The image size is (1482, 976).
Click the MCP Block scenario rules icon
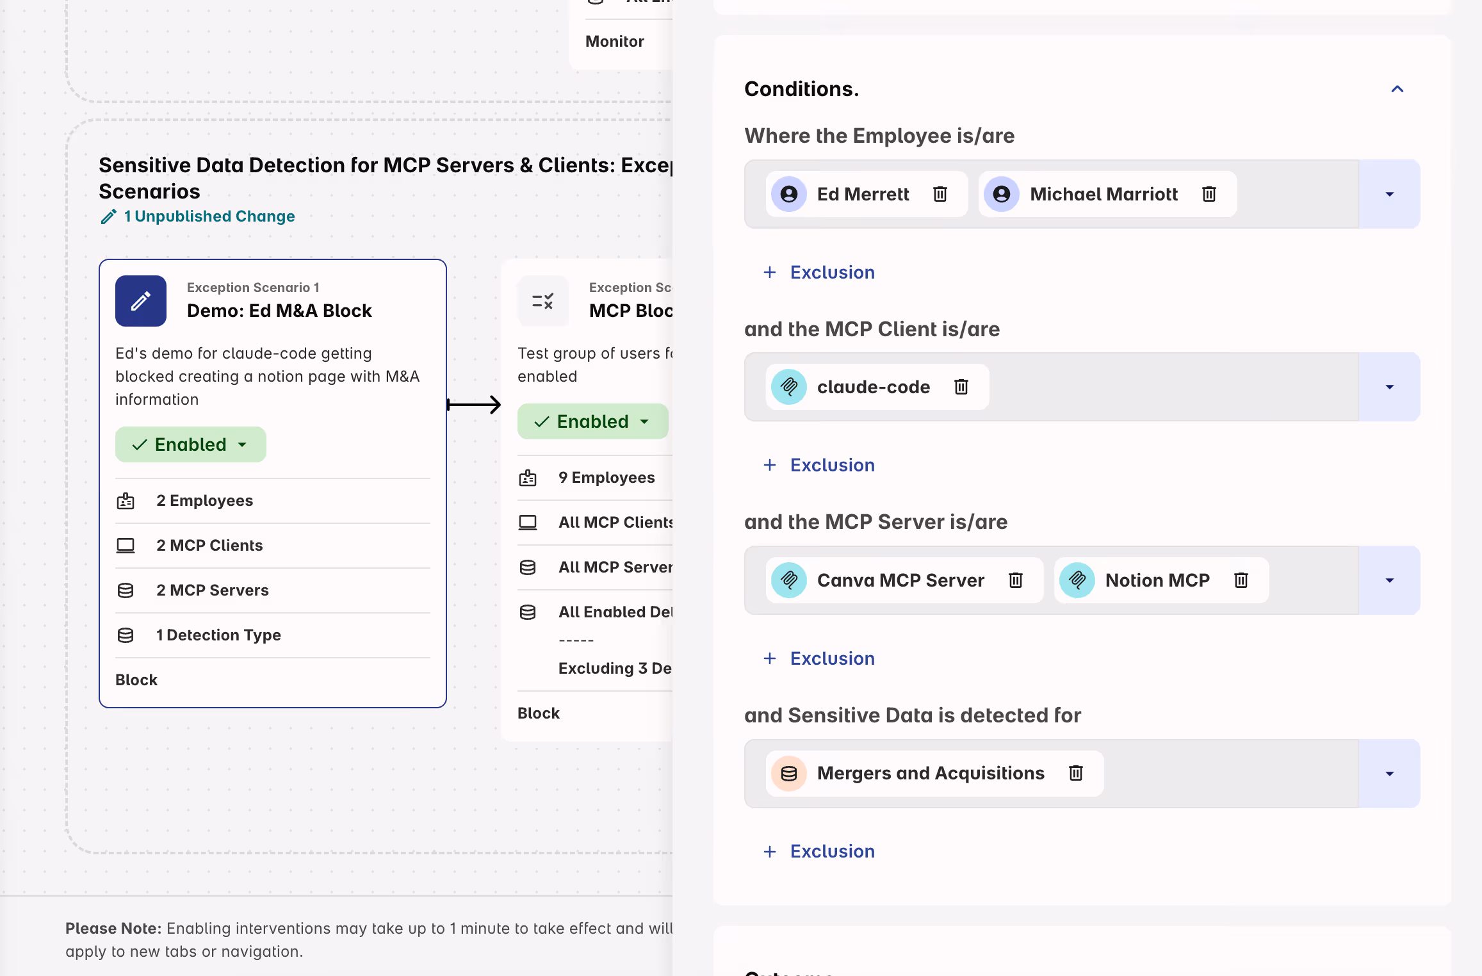542,301
